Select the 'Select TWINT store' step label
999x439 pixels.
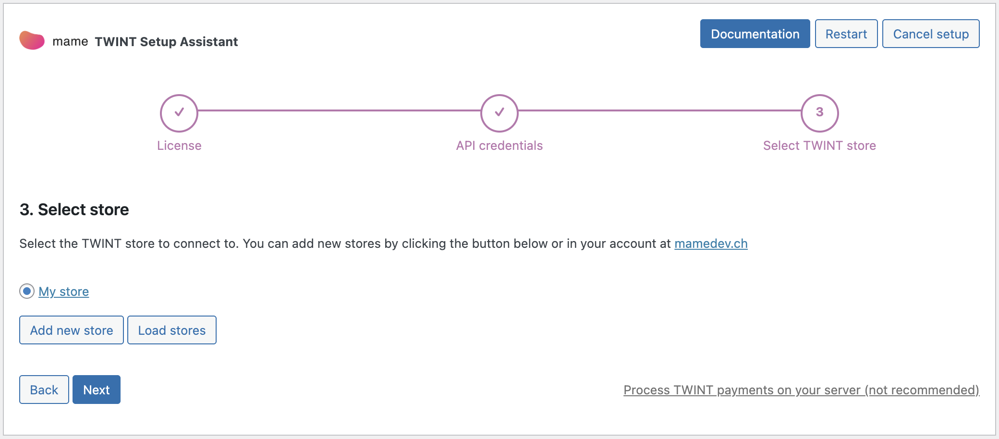819,146
